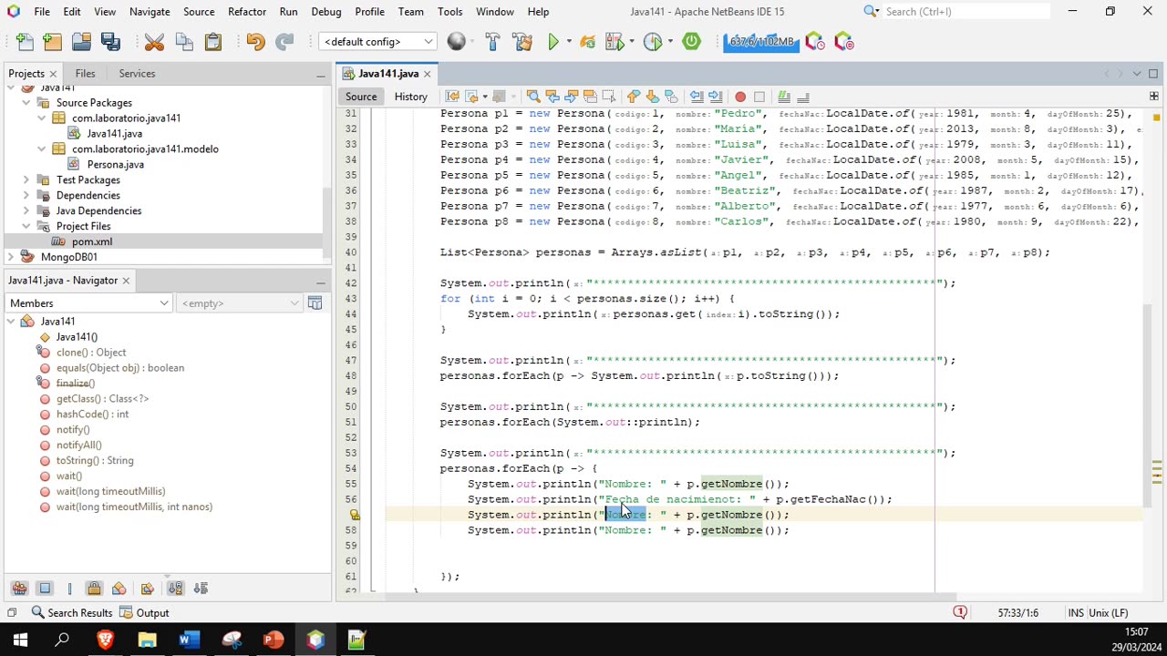The image size is (1167, 656).
Task: Open the Output panel
Action: tap(145, 613)
